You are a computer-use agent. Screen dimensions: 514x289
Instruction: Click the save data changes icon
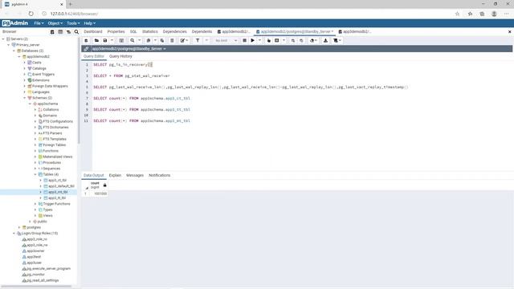[x=121, y=40]
